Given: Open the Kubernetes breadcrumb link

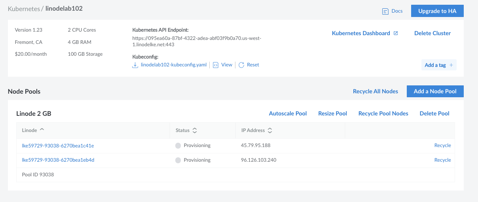Looking at the screenshot, I should coord(24,8).
